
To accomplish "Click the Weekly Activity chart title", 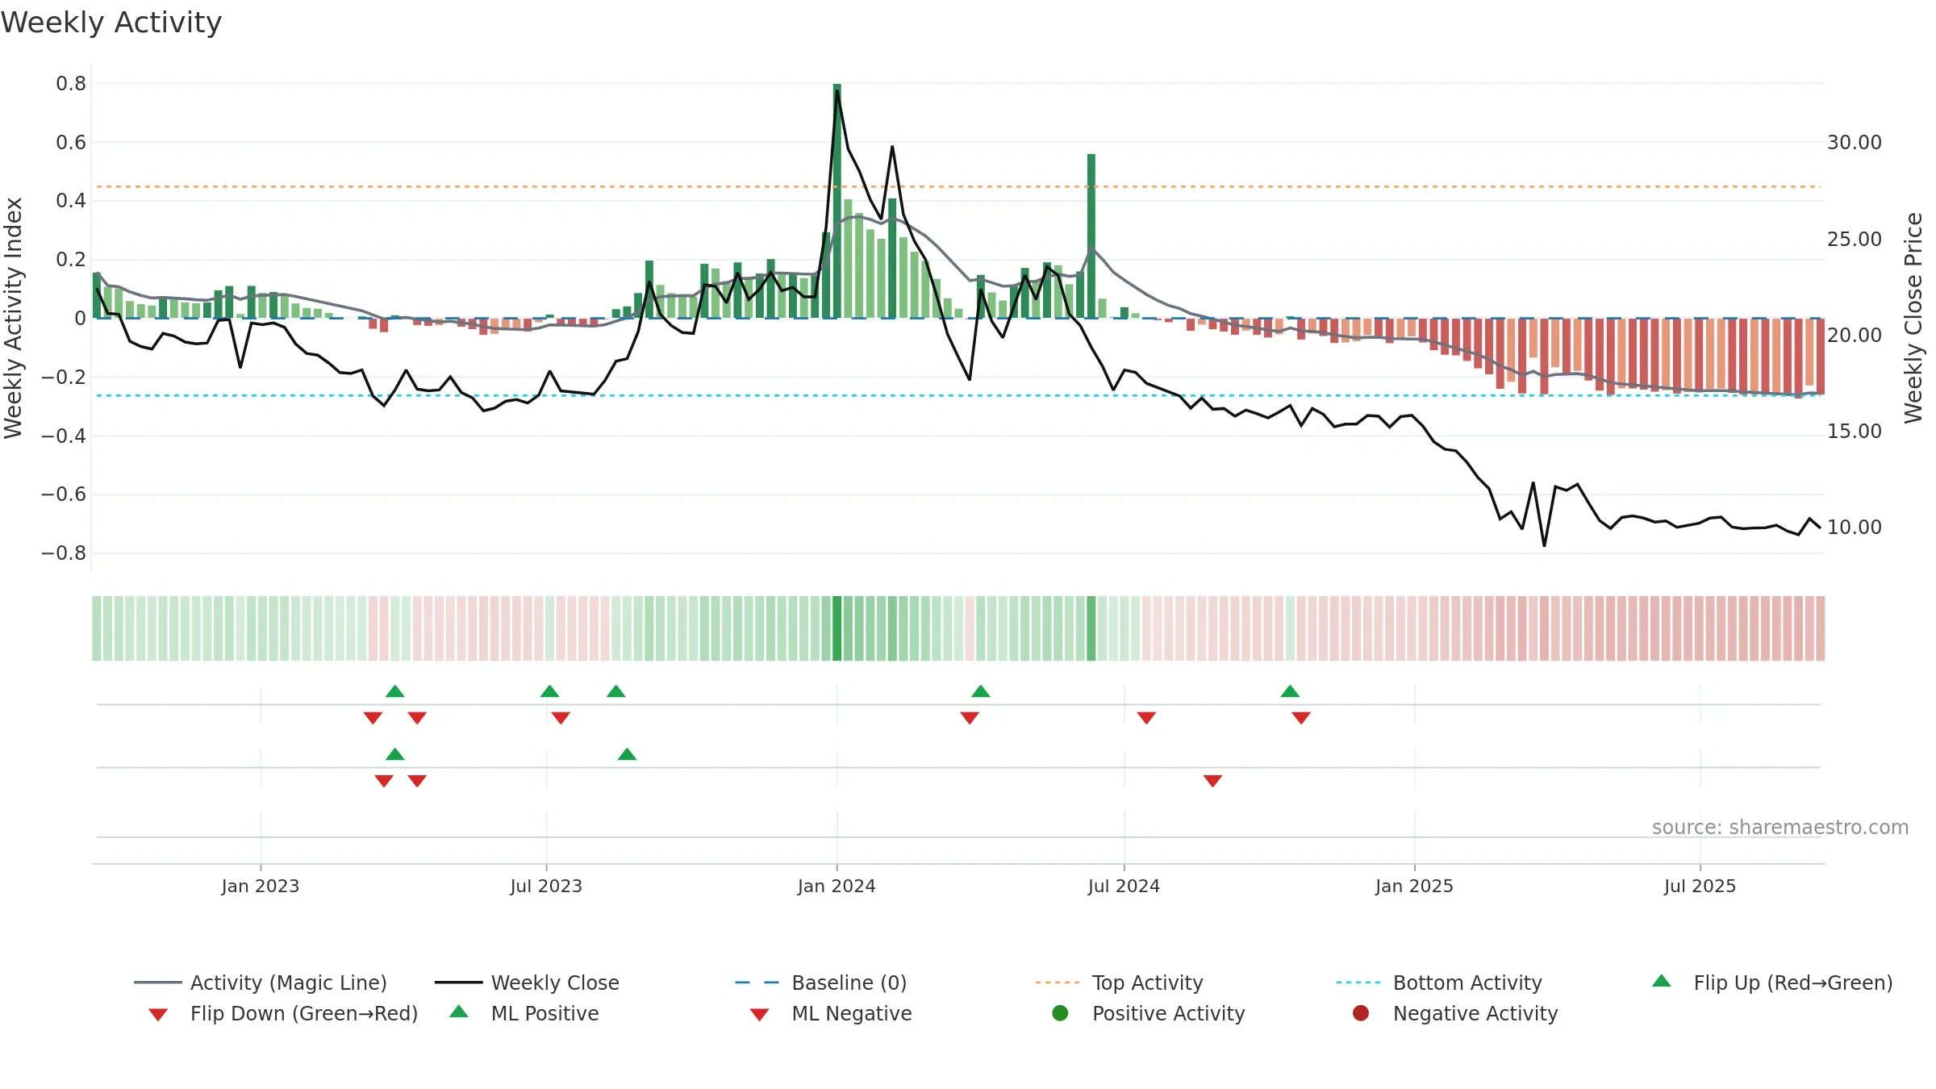I will pyautogui.click(x=111, y=23).
